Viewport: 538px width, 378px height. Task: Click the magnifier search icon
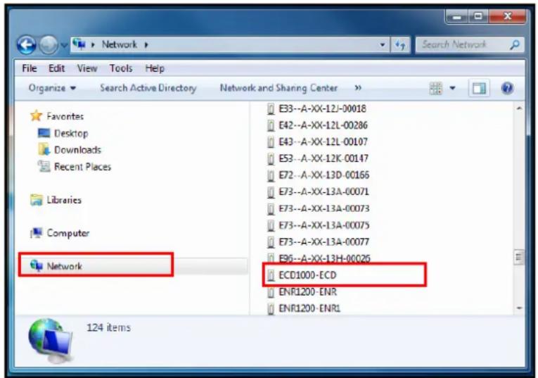click(x=515, y=44)
